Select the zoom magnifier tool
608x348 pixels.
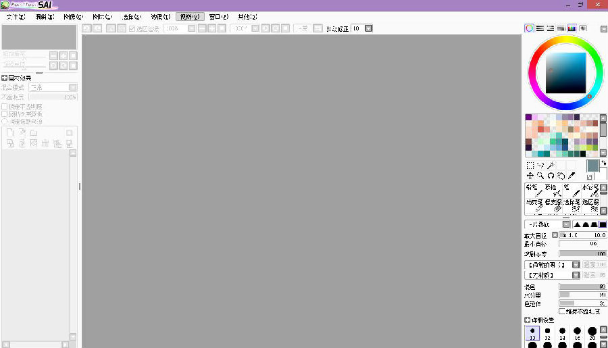(540, 176)
